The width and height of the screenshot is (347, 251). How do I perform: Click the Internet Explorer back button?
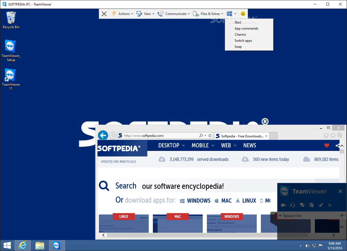click(103, 135)
